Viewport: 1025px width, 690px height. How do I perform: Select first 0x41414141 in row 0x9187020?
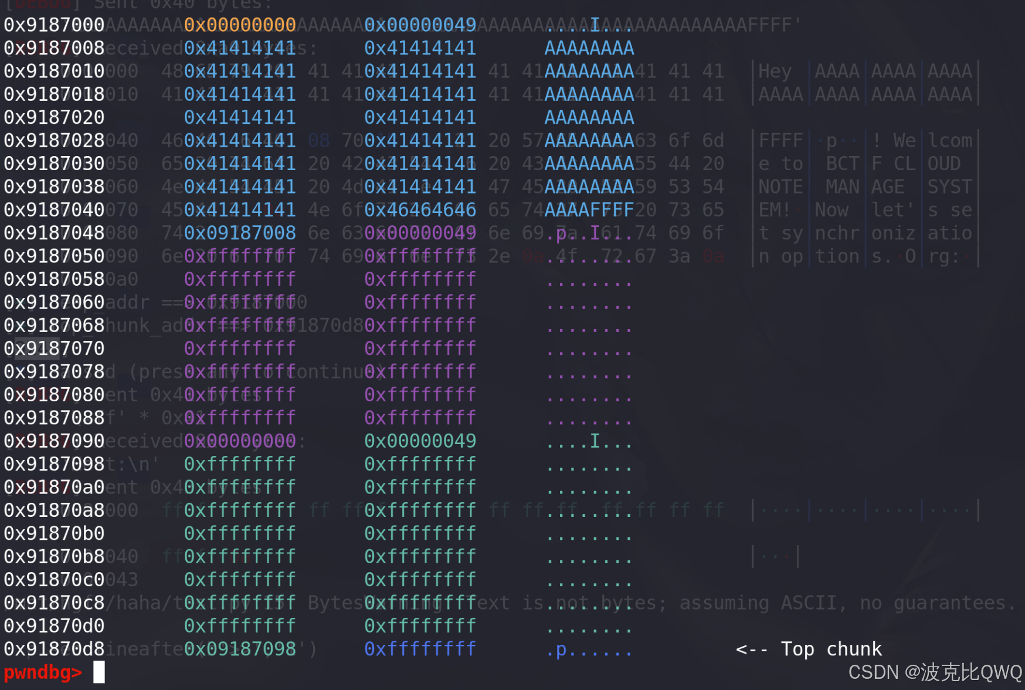(240, 117)
